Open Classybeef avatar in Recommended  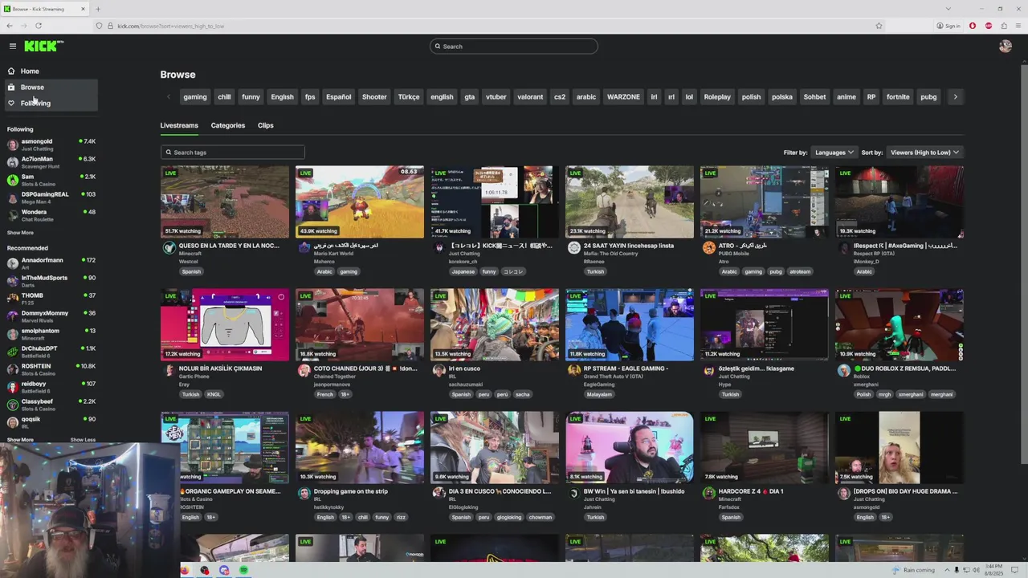point(12,405)
